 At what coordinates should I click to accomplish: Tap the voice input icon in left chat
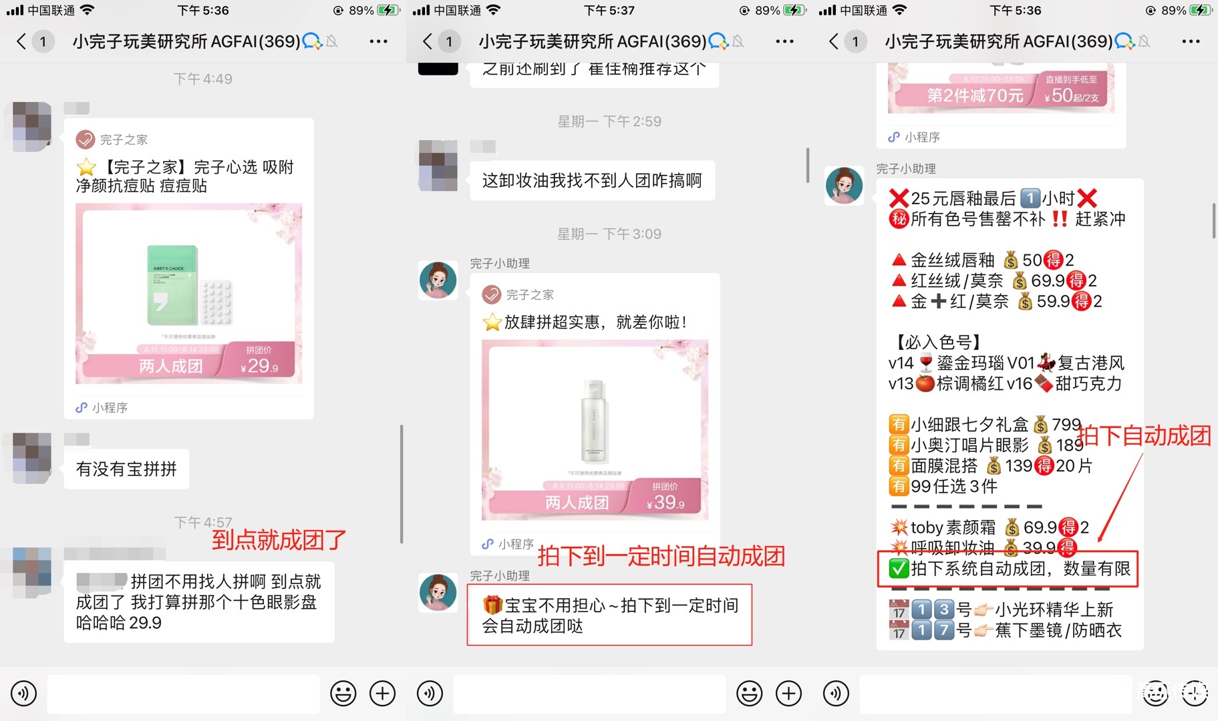coord(24,694)
